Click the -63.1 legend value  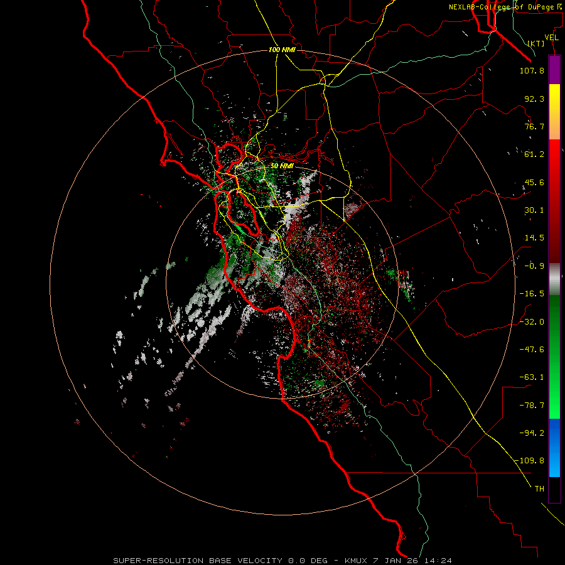pyautogui.click(x=532, y=377)
